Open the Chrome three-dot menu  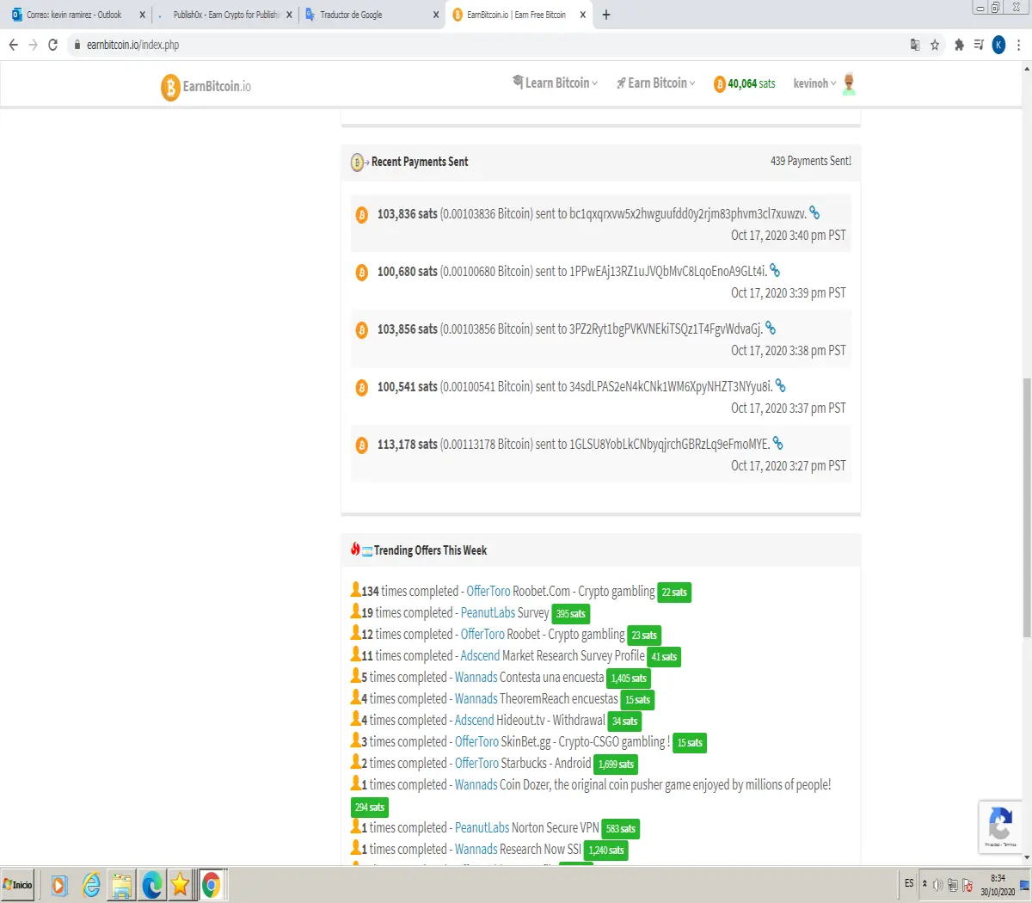1019,45
